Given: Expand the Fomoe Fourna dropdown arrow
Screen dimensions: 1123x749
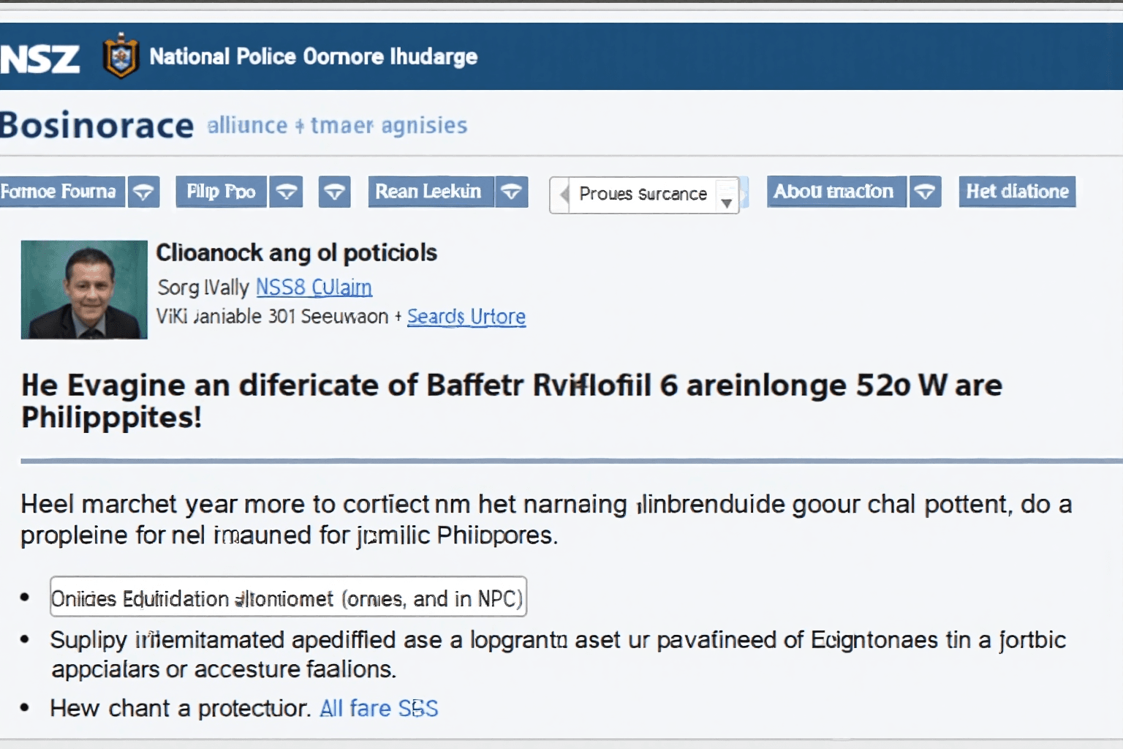Looking at the screenshot, I should coord(143,192).
